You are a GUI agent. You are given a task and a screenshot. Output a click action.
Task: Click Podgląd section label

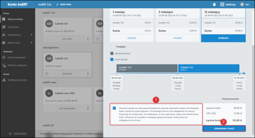pyautogui.click(x=121, y=47)
